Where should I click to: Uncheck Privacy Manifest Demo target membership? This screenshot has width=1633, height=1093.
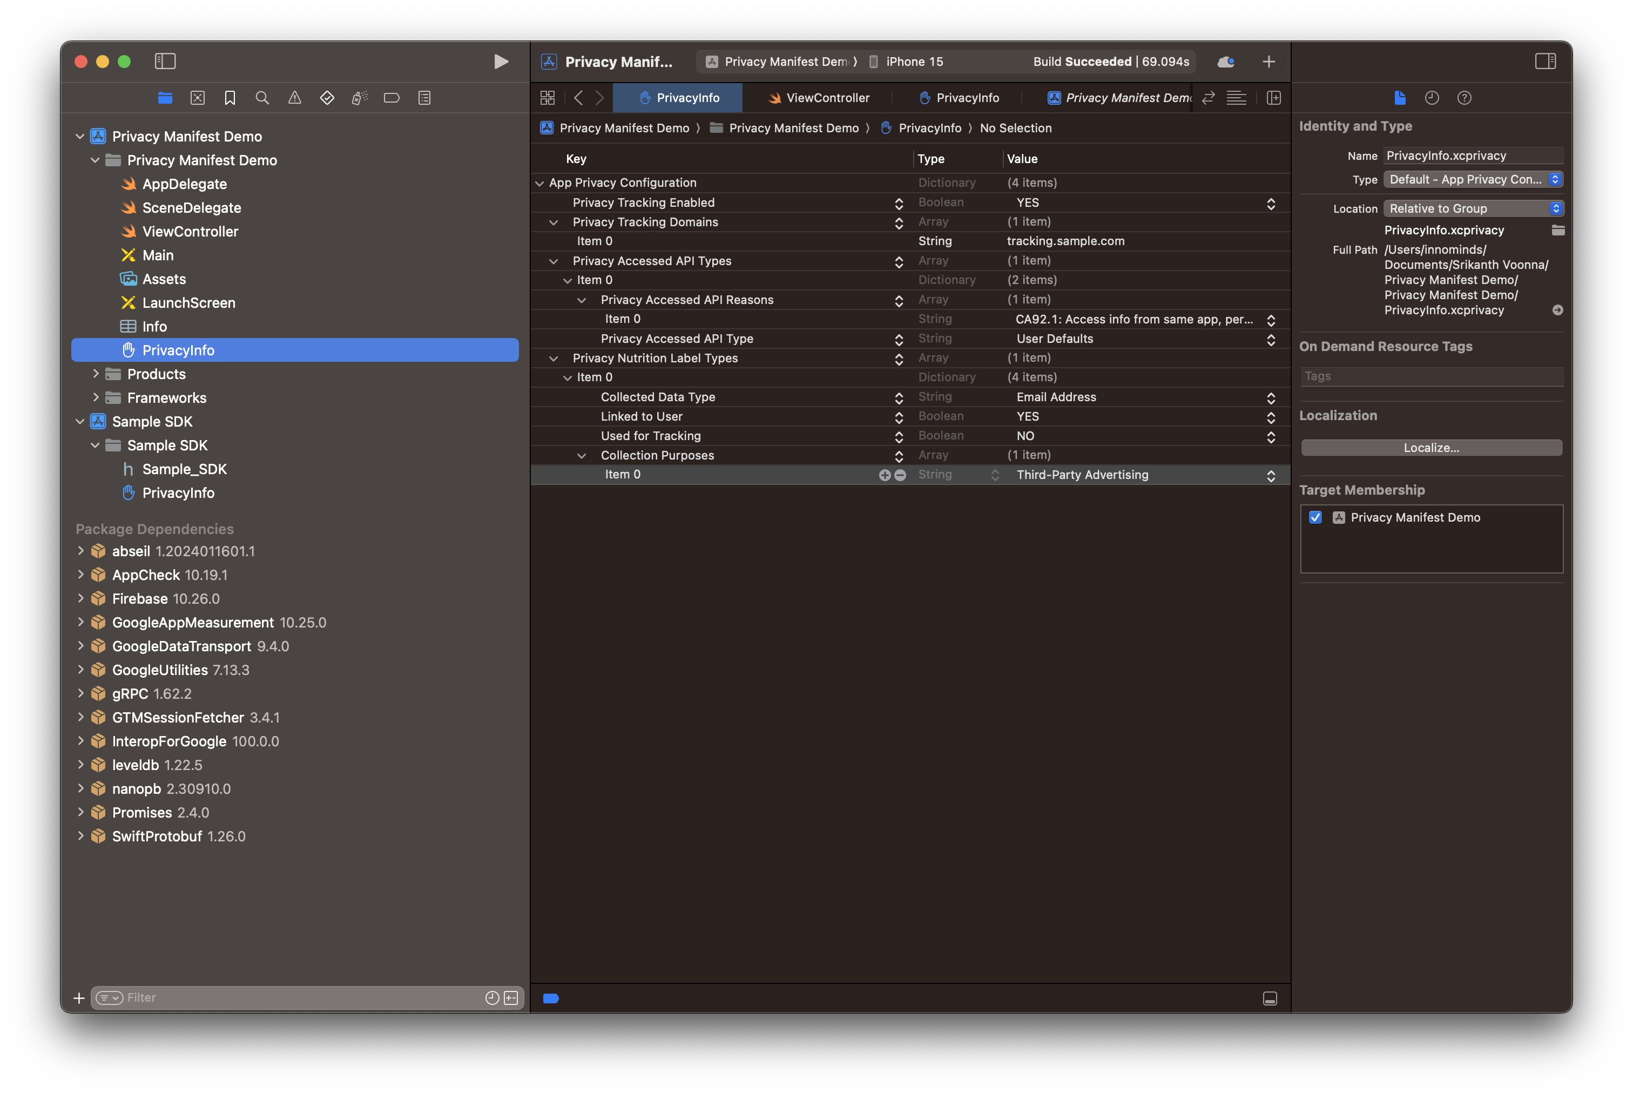pyautogui.click(x=1315, y=517)
